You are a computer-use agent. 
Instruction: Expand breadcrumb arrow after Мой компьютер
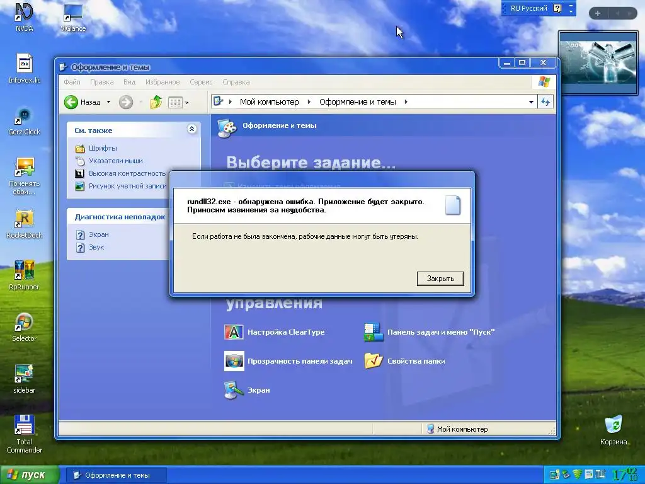click(309, 101)
